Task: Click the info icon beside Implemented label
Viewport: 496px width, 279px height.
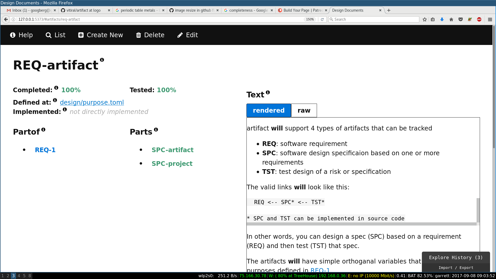Action: pos(65,109)
